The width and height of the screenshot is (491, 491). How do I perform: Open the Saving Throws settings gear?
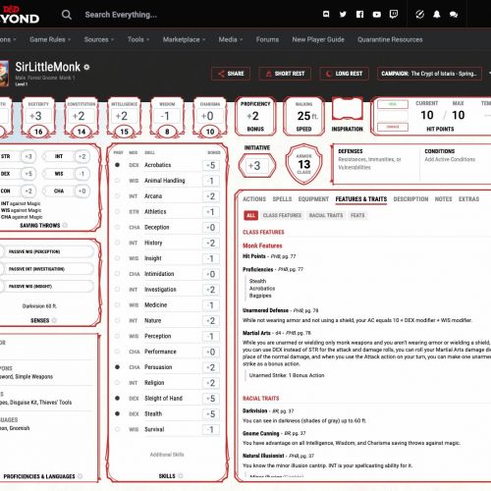tap(65, 225)
